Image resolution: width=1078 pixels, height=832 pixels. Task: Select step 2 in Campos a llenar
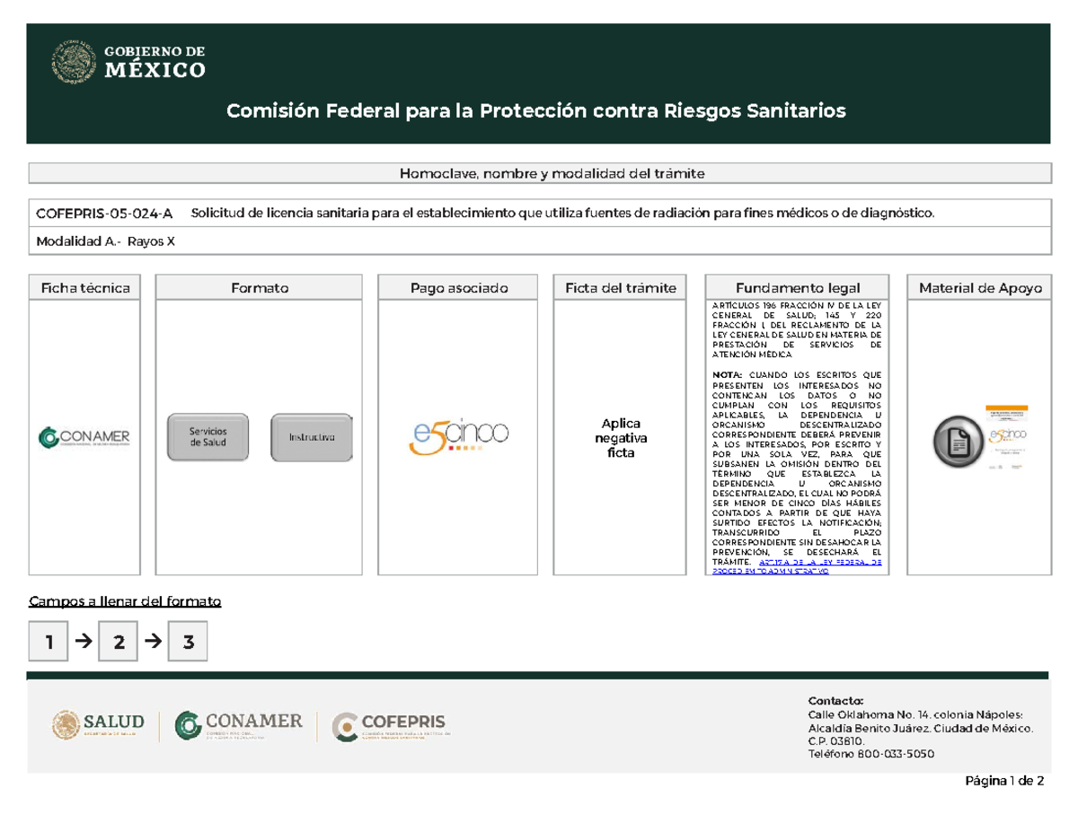[x=118, y=641]
